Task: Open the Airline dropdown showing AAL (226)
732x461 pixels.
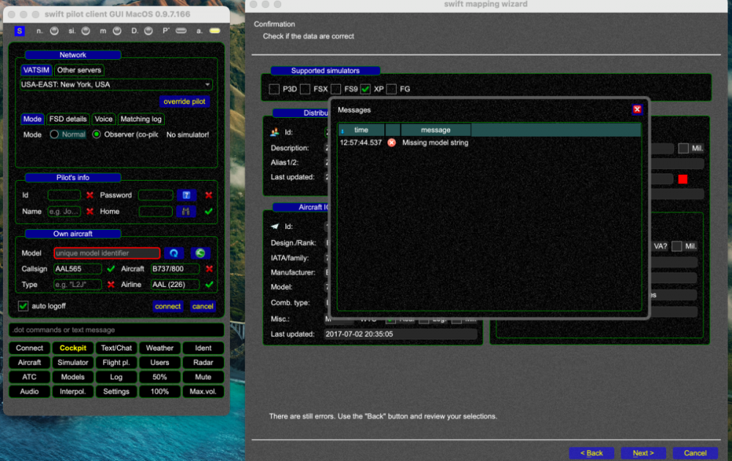Action: (x=174, y=284)
